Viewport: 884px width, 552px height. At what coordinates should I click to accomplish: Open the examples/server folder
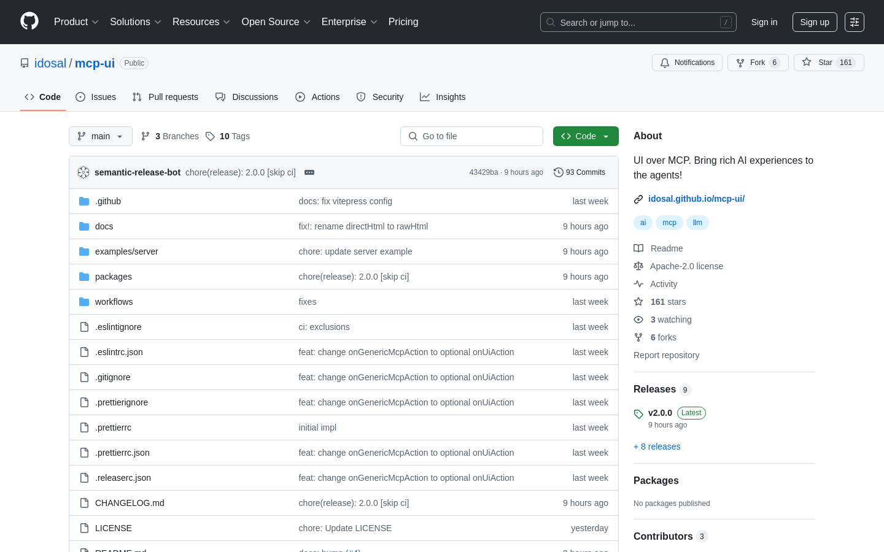[x=126, y=251]
